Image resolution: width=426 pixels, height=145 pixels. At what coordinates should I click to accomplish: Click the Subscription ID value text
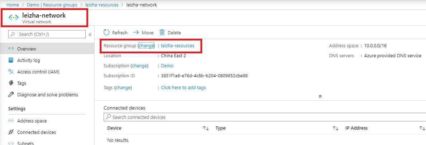click(204, 76)
